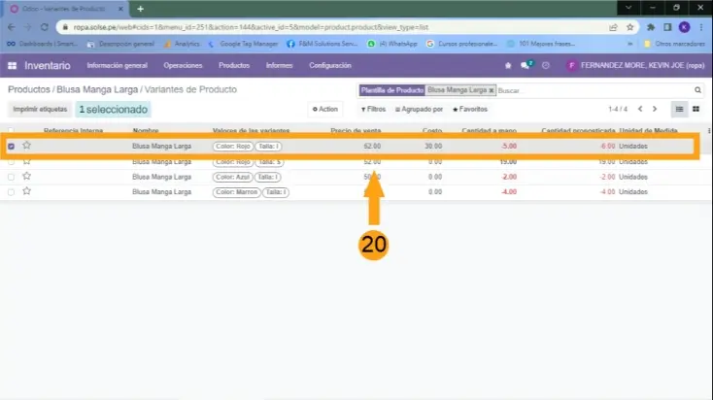Viewport: 713px width, 400px height.
Task: Check the Color: Azul row checkbox
Action: (12, 177)
